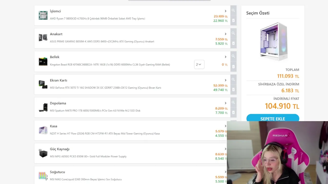Screen dimensions: 328x184
Task: Click search icon on Anakart row
Action: [233, 33]
